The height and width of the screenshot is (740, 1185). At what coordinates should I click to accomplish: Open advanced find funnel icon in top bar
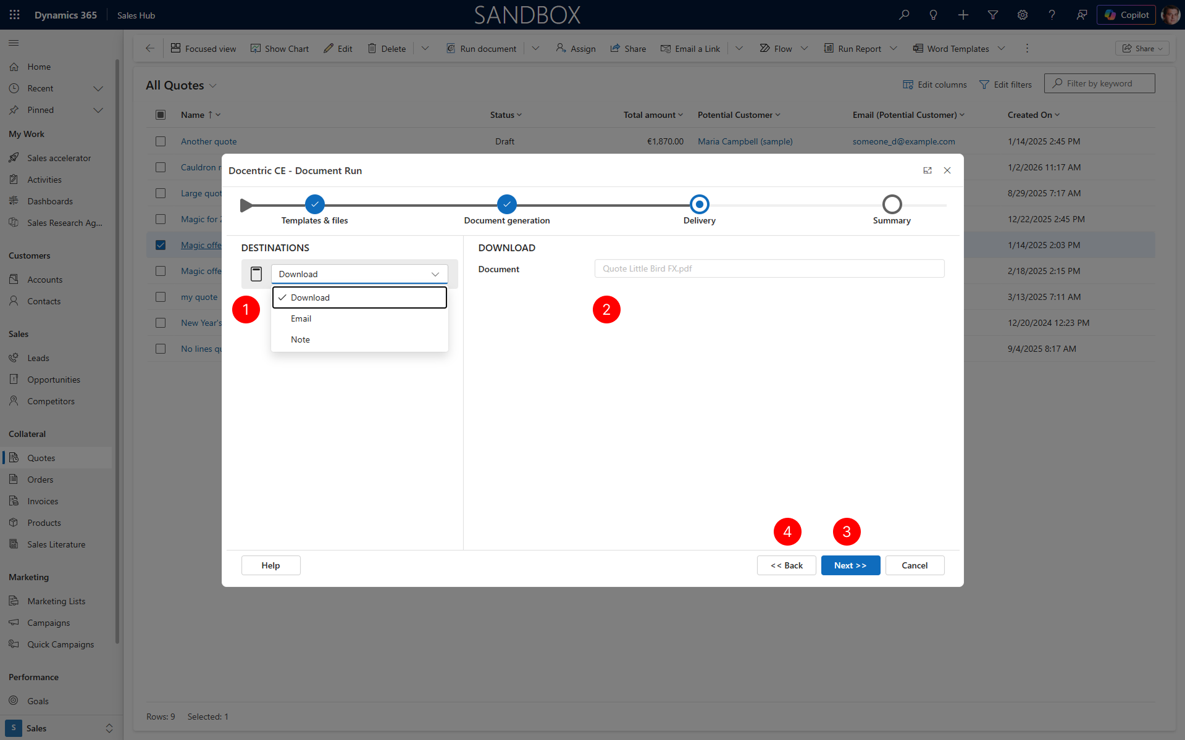(993, 15)
